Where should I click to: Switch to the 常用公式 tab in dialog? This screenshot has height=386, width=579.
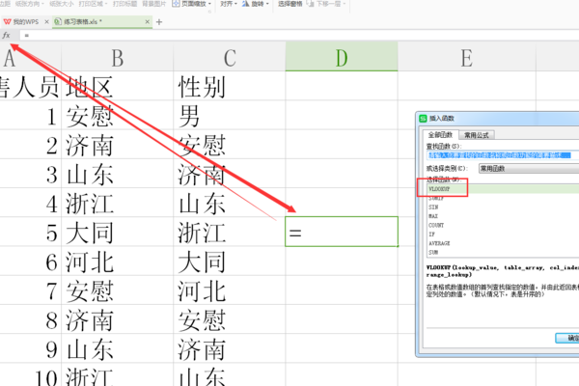click(x=478, y=135)
